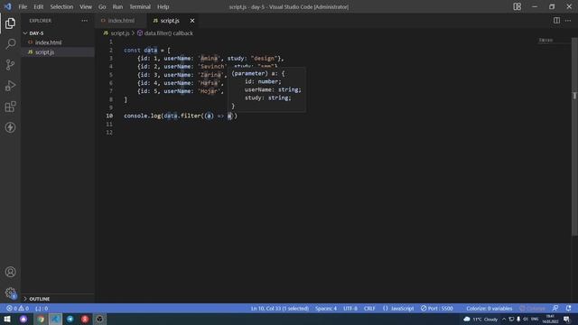
Task: Open the File menu
Action: pyautogui.click(x=23, y=6)
